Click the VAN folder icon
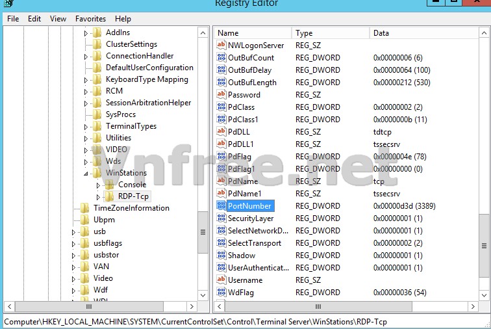Image resolution: width=491 pixels, height=329 pixels. coord(85,267)
